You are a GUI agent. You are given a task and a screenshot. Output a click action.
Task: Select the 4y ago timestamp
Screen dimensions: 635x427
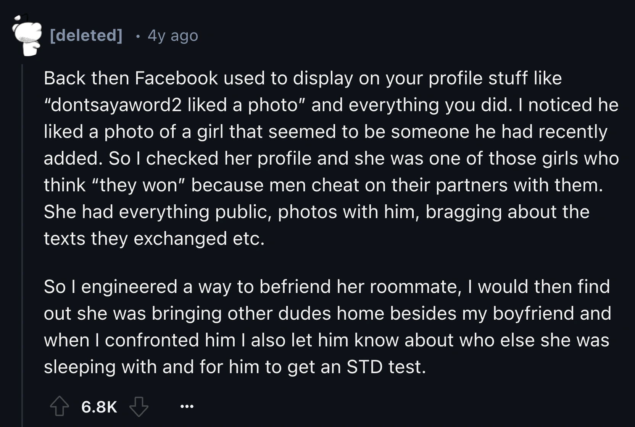[172, 36]
